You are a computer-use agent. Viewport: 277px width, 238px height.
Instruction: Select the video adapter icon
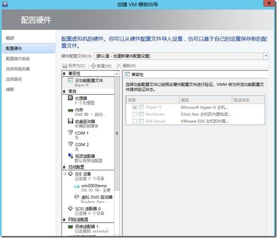coord(70,155)
